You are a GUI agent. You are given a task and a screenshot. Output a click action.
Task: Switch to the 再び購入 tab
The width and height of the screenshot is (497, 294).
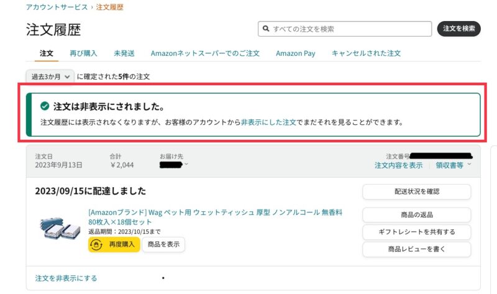[83, 53]
